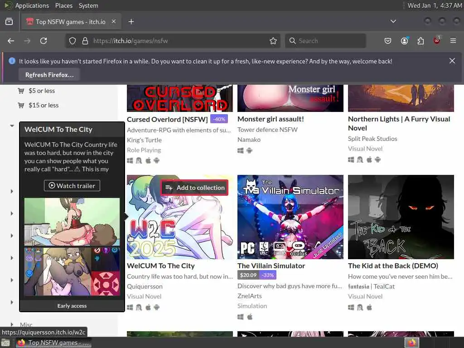Click the Show Desktop icon in taskbar
Image resolution: width=464 pixels, height=348 pixels.
coord(5,343)
